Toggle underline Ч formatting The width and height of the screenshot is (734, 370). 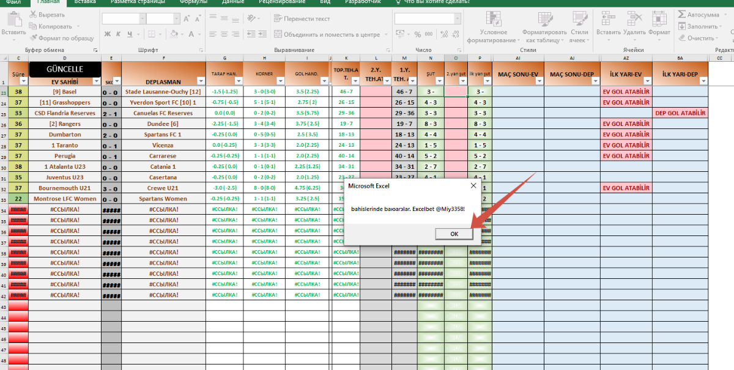click(x=130, y=35)
